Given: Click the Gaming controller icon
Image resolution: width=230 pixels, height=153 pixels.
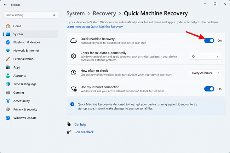Looking at the screenshot, I should [x=8, y=93].
